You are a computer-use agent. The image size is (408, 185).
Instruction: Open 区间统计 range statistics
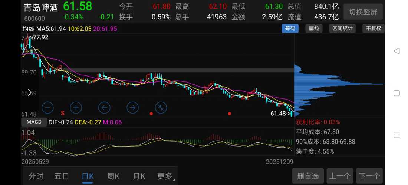click(x=342, y=28)
